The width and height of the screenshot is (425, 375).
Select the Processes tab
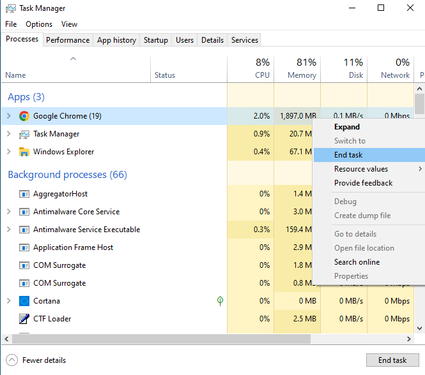click(x=22, y=40)
